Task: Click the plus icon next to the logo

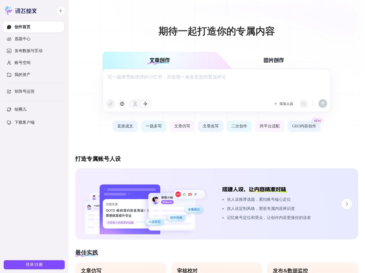Action: point(61,11)
